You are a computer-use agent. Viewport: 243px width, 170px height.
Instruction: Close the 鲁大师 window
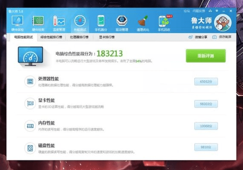click(x=231, y=11)
